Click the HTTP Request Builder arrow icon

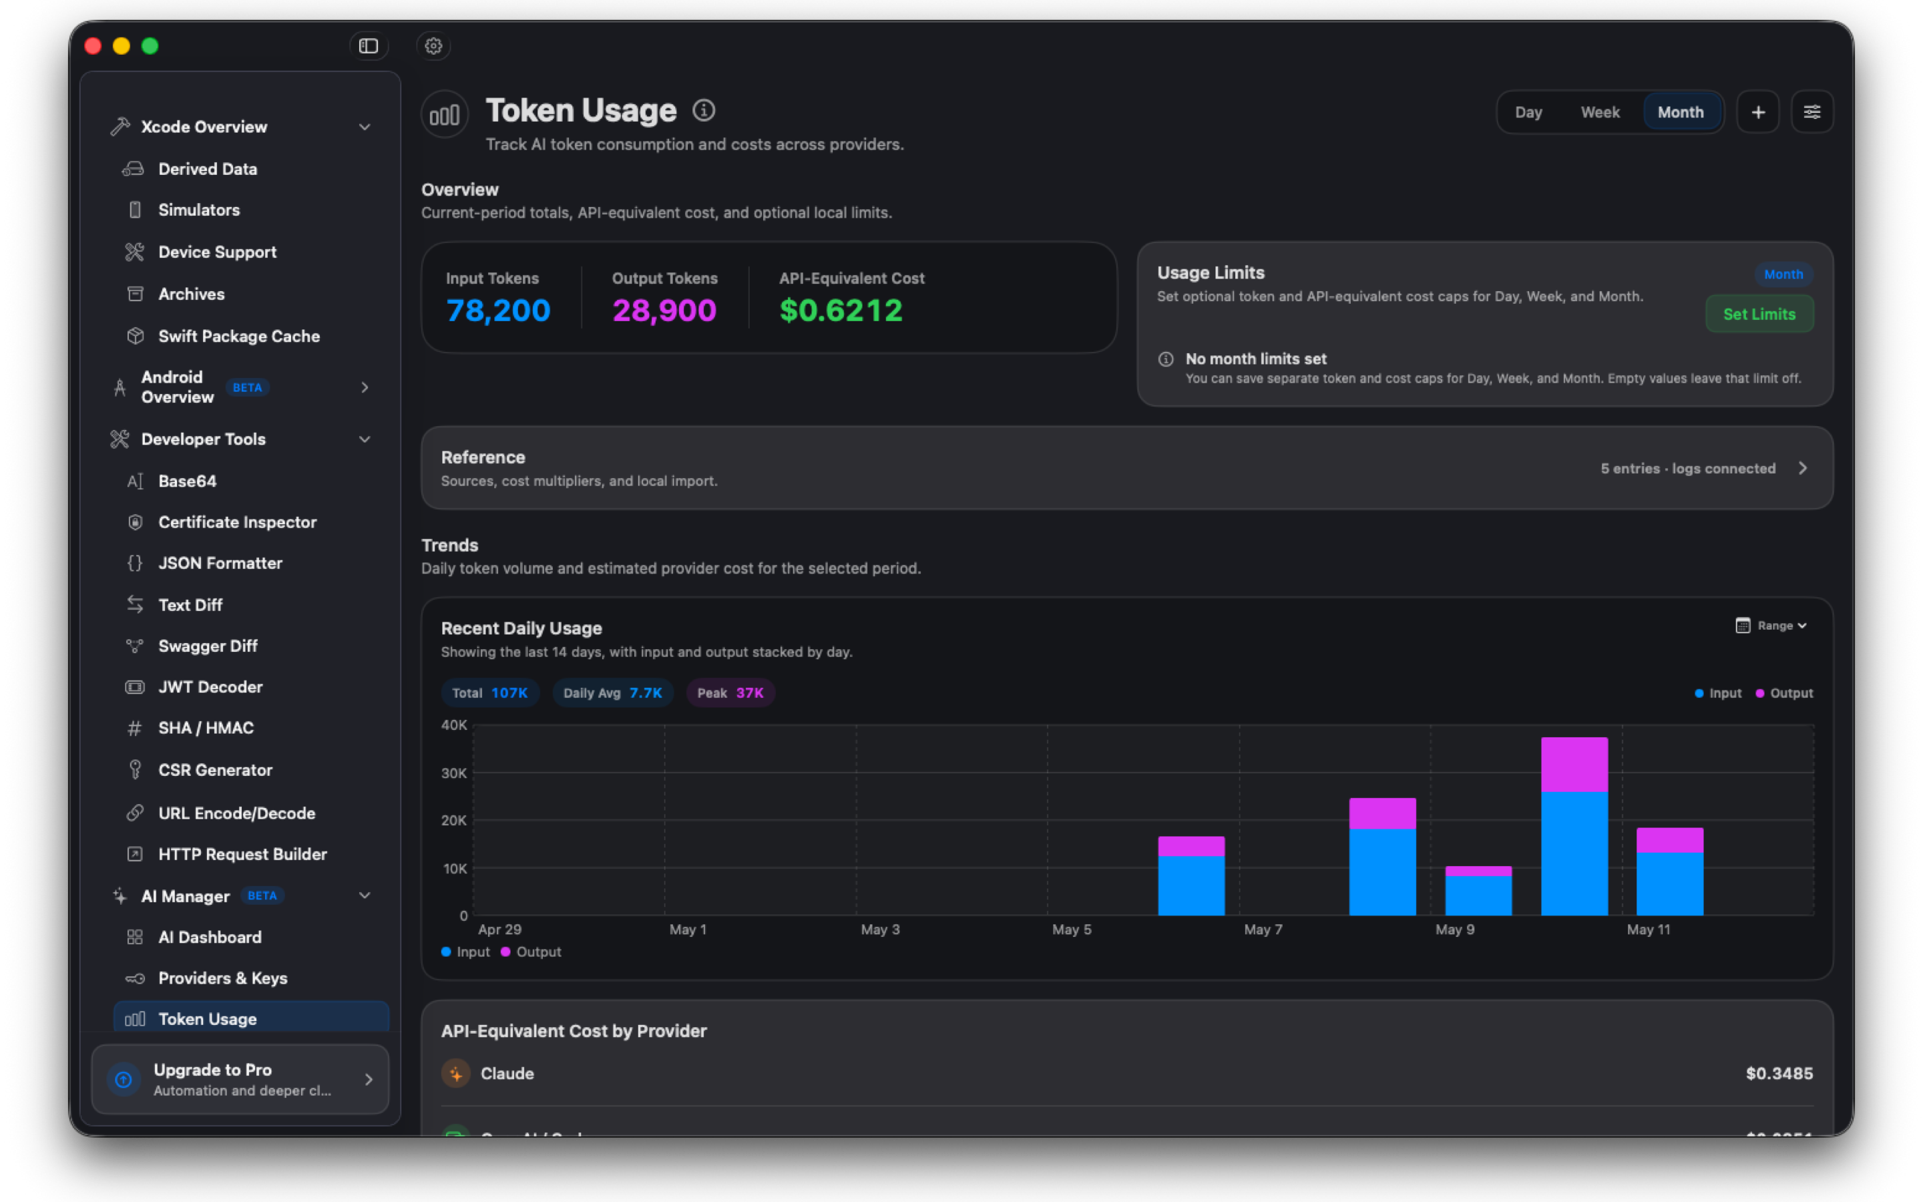click(x=135, y=854)
